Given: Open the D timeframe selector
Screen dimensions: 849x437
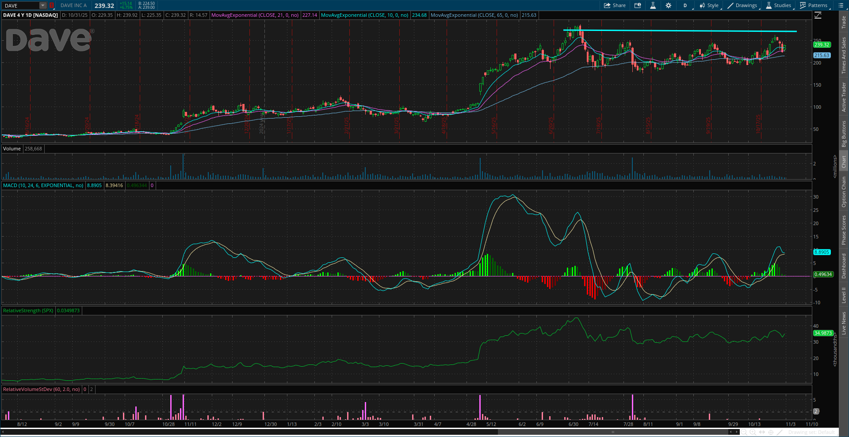Looking at the screenshot, I should (x=685, y=5).
